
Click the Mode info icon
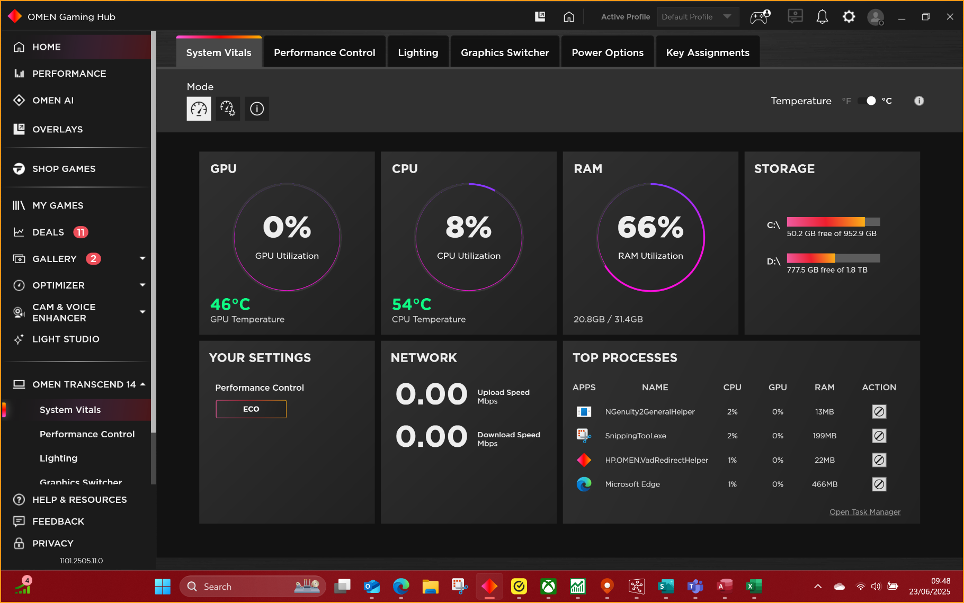tap(257, 109)
